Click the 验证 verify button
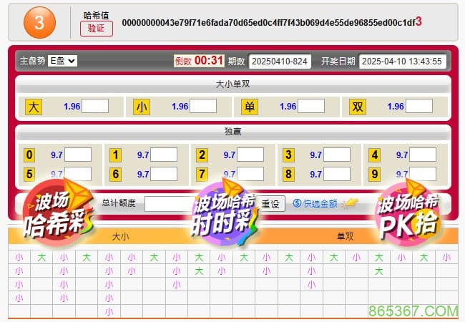The width and height of the screenshot is (465, 322). click(97, 29)
